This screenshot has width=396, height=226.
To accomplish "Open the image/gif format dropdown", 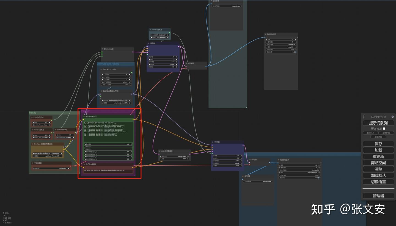I will click(x=281, y=47).
